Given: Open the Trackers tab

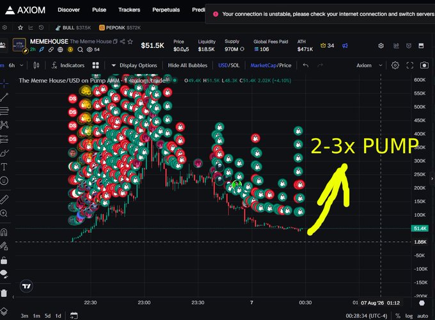Looking at the screenshot, I should pos(129,10).
